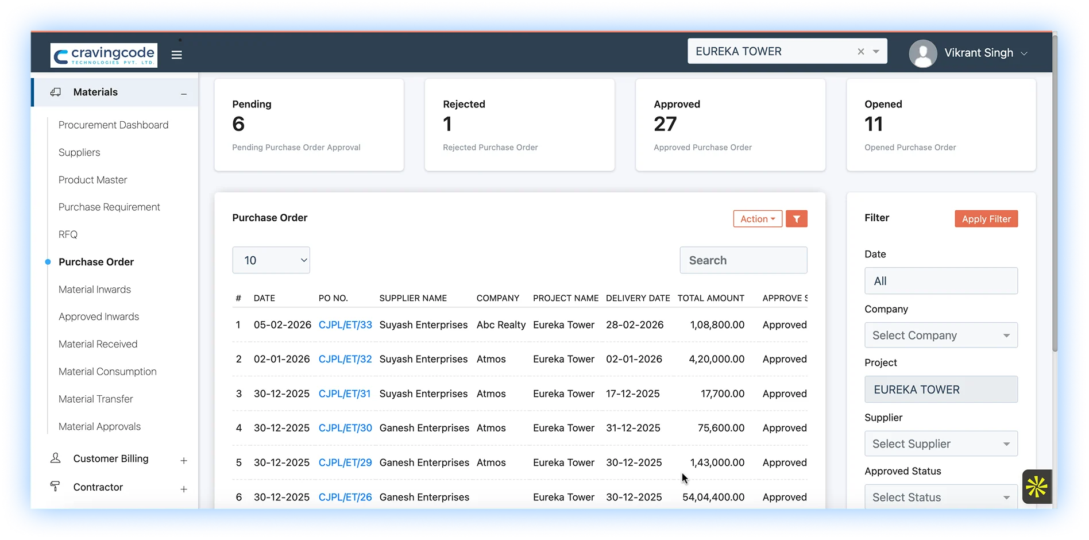Sort by TOTAL AMOUNT column header

[710, 298]
